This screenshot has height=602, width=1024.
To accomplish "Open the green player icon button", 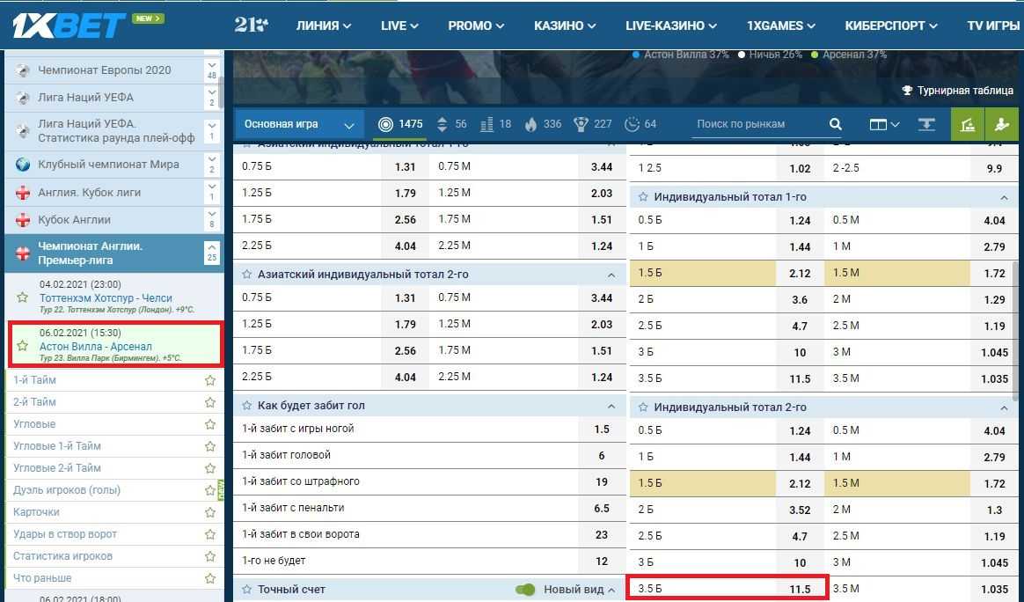I will [1001, 124].
